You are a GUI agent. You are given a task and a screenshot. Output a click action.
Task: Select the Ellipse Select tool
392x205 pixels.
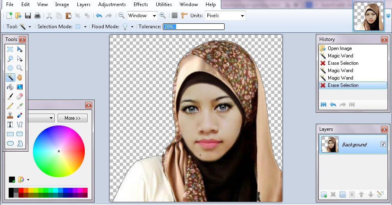(10, 68)
